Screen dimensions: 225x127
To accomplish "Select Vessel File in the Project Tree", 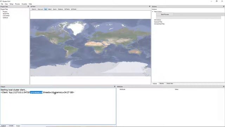I will click(x=6, y=13).
